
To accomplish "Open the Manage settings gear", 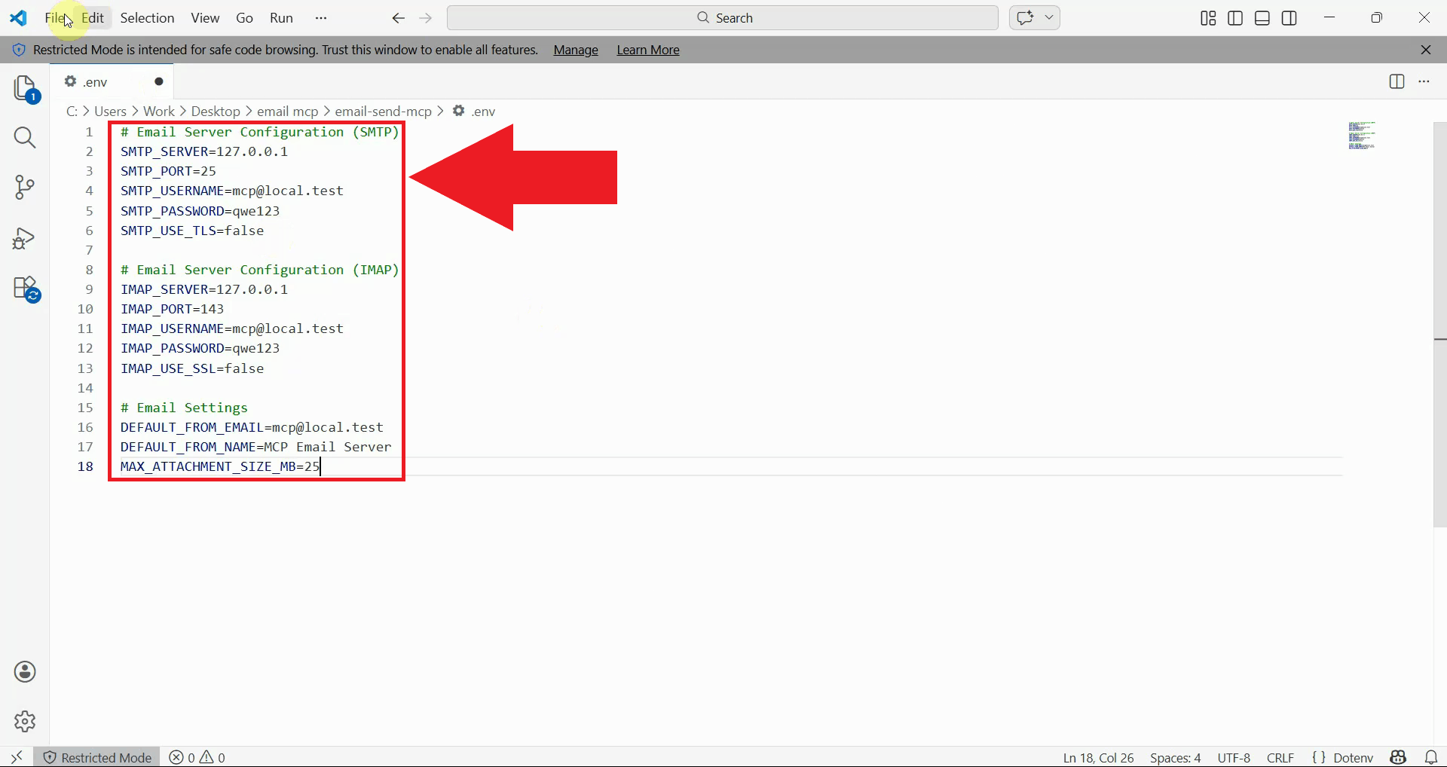I will (25, 721).
